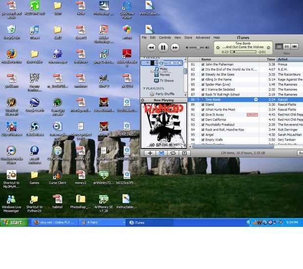Screen dimensions: 303x269
Task: Eject the connected device in sidebar
Action: pyautogui.click(x=179, y=63)
